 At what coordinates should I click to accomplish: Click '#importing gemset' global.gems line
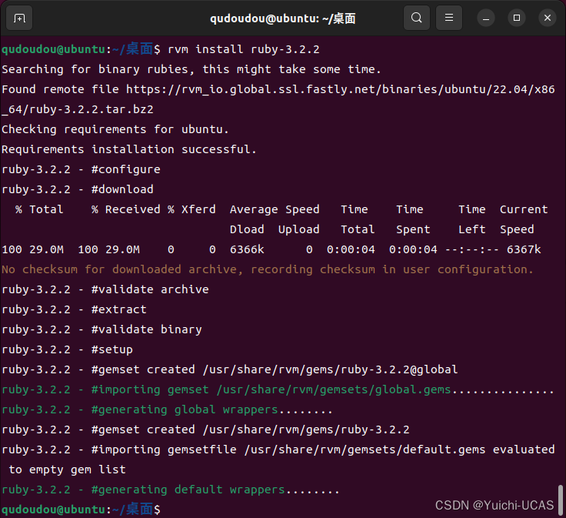click(278, 389)
